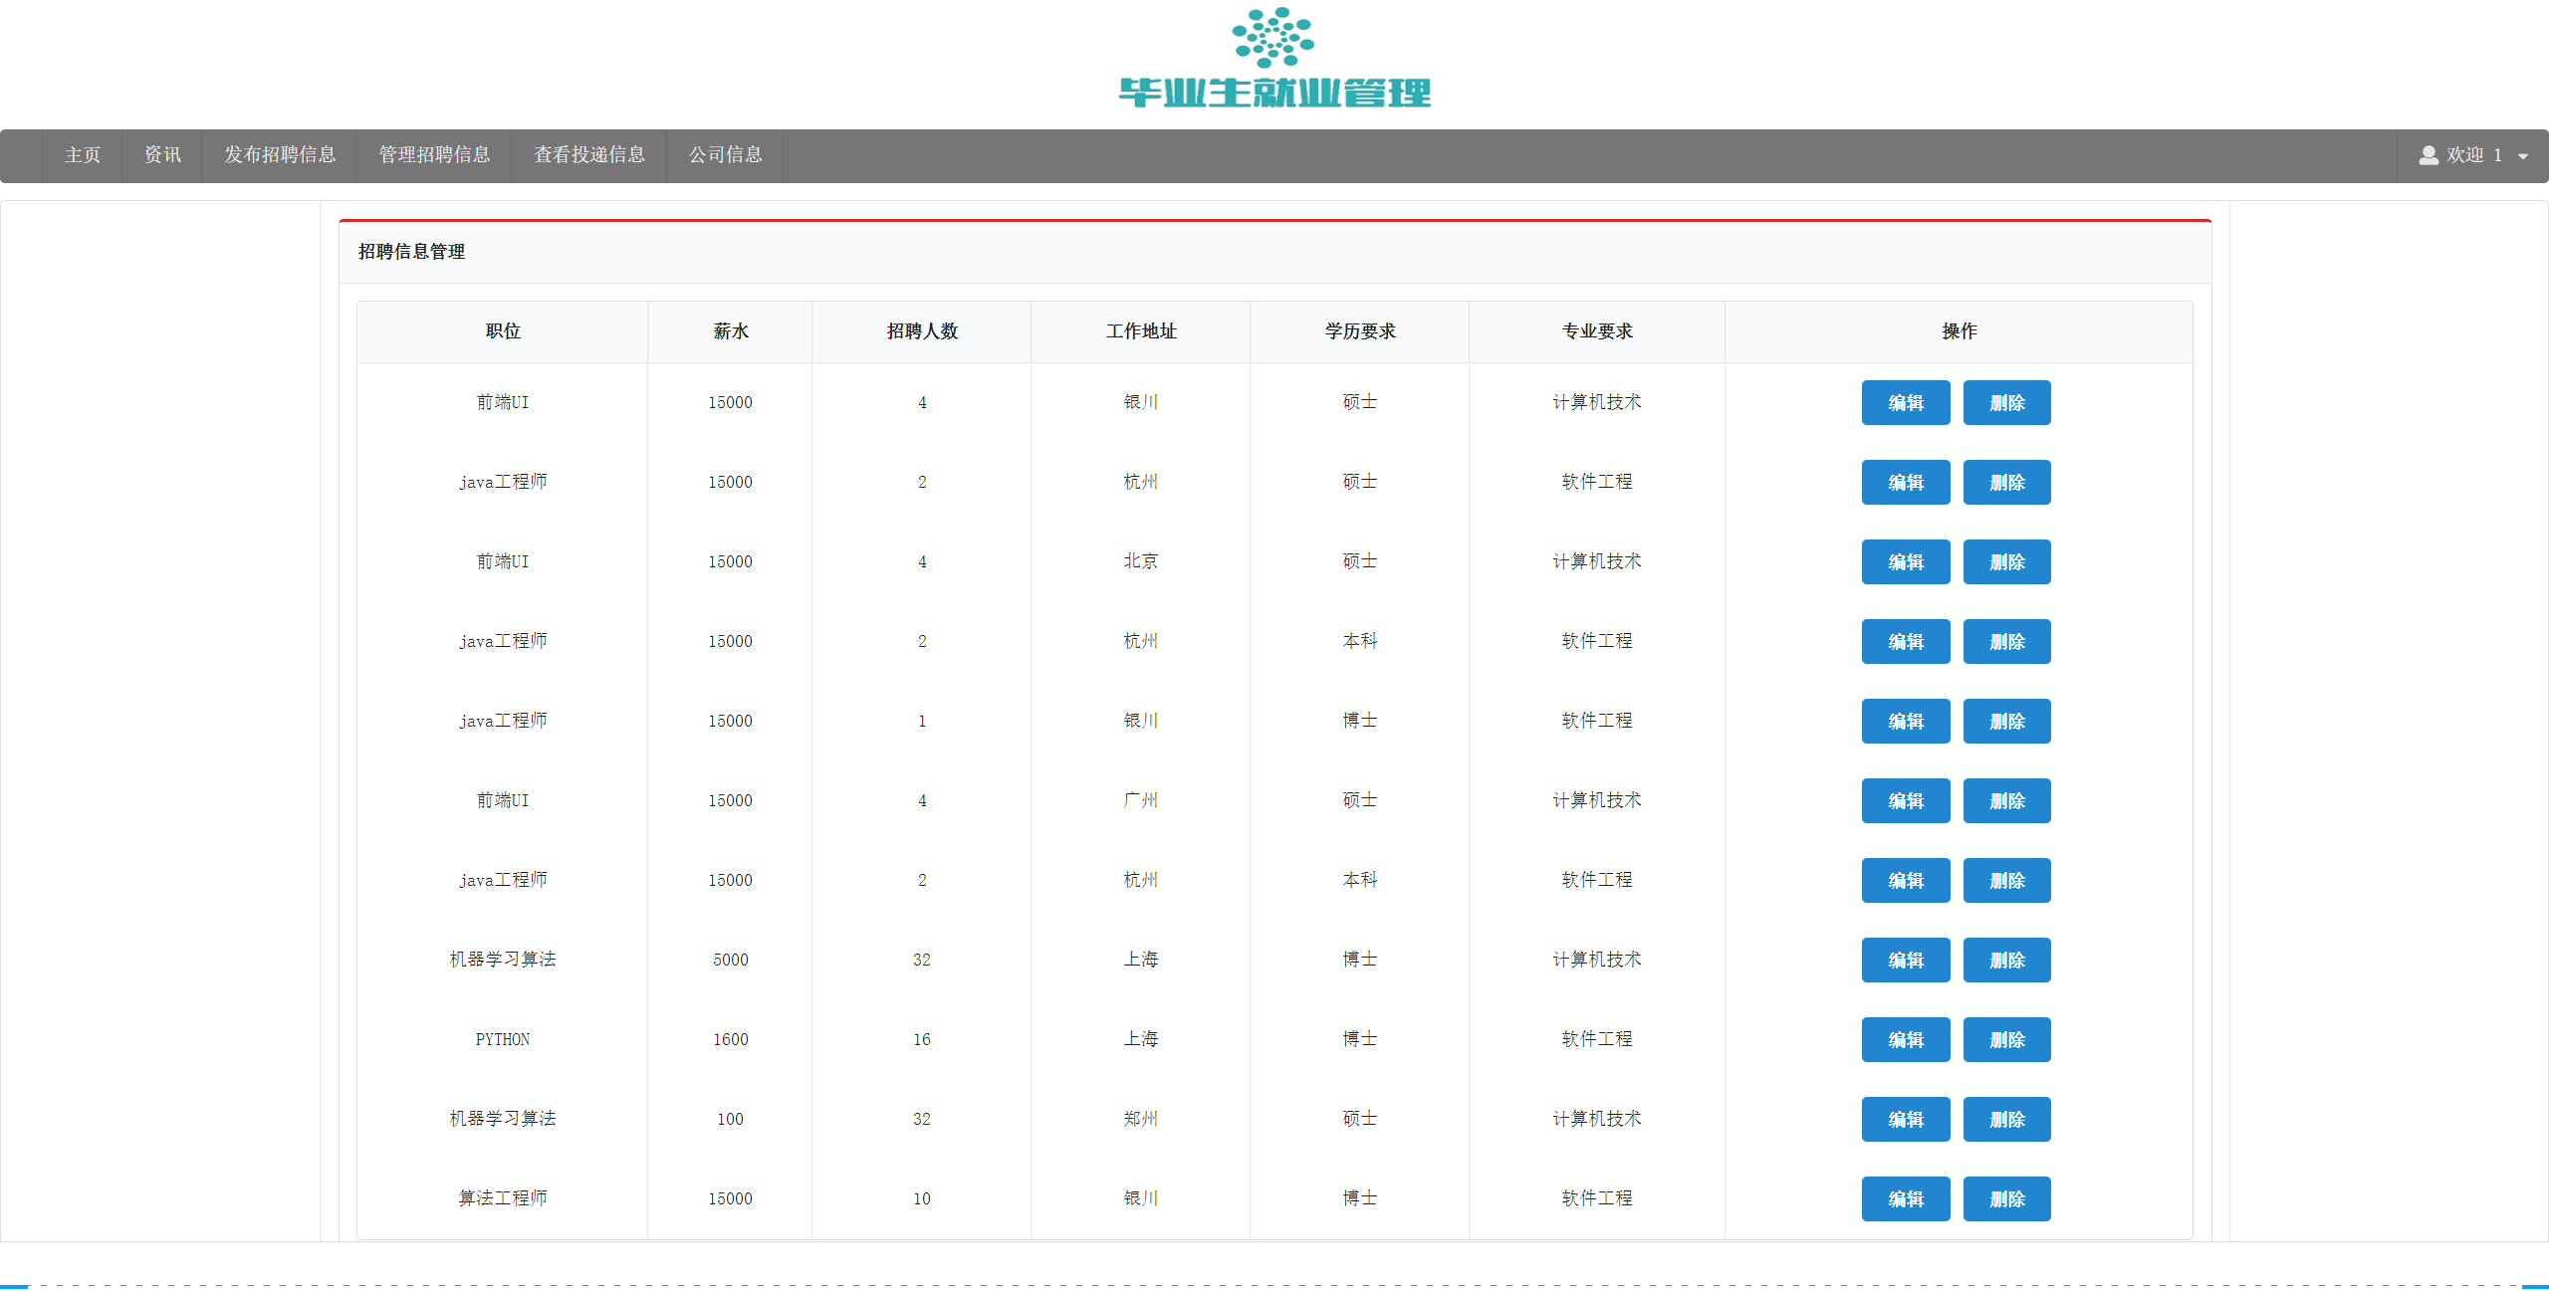Screen dimensions: 2549x1291
Task: Click the 北京 work address cell
Action: [1141, 562]
